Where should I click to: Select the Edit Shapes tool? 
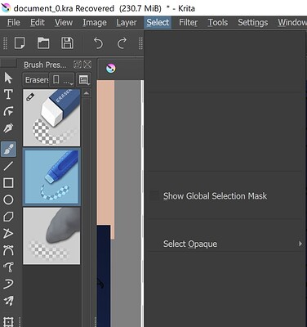[8, 111]
